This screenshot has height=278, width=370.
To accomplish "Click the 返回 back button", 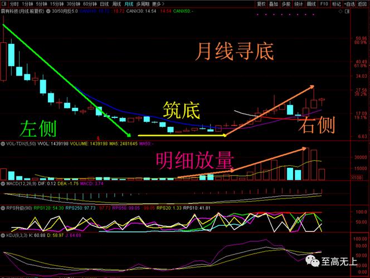I will tap(362, 4).
